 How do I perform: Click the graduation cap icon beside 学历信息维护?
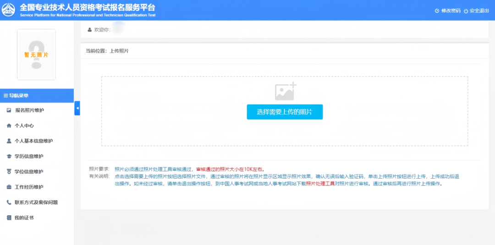(x=9, y=156)
